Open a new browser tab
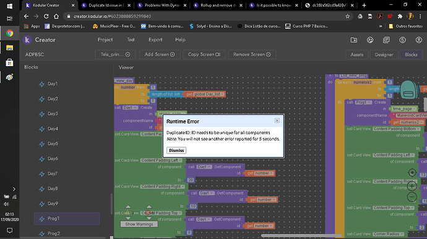The width and height of the screenshot is (427, 239). [x=364, y=5]
